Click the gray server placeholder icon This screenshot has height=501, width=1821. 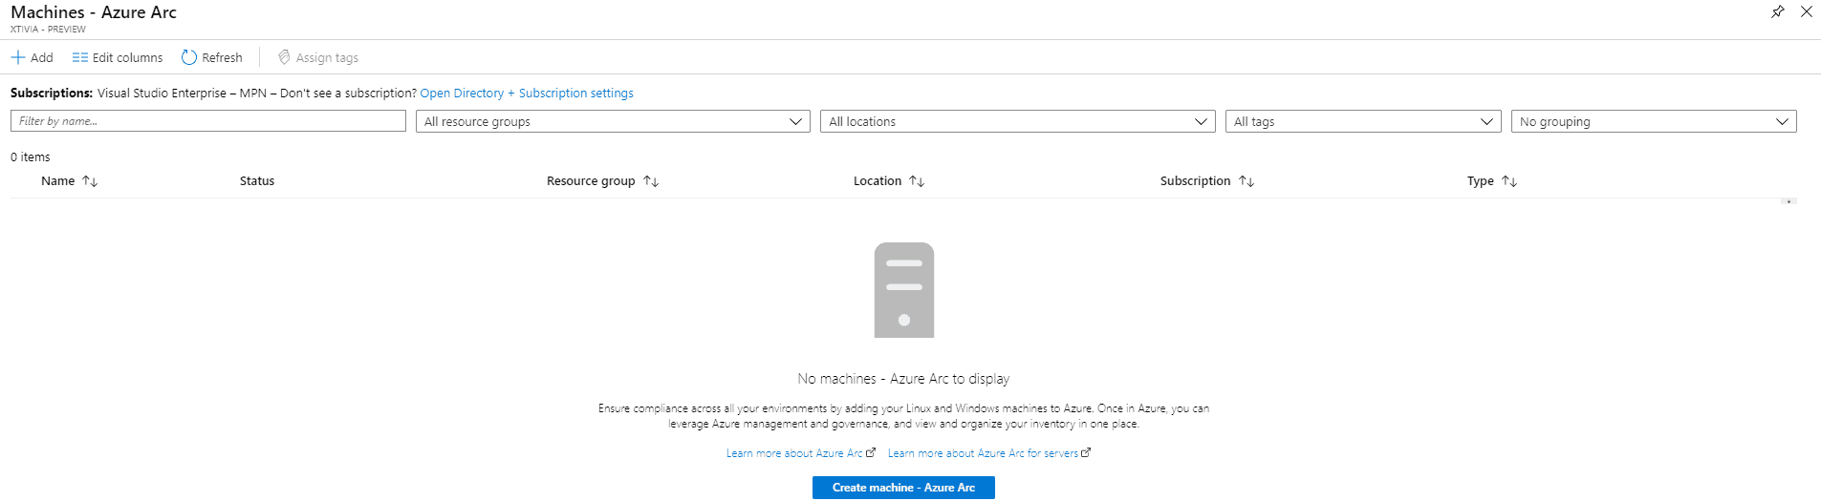pyautogui.click(x=904, y=290)
